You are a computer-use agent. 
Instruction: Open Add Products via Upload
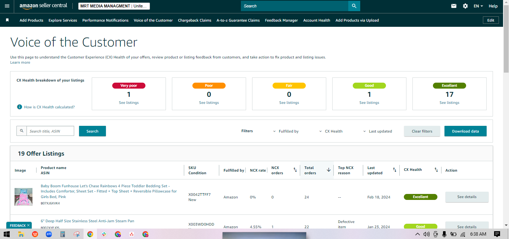(357, 20)
